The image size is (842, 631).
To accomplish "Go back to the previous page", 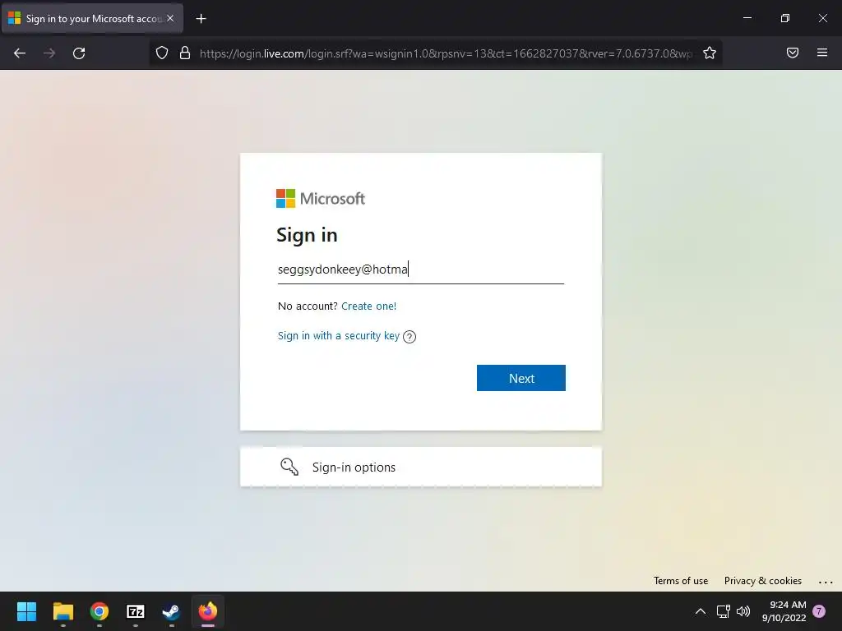I will (20, 53).
